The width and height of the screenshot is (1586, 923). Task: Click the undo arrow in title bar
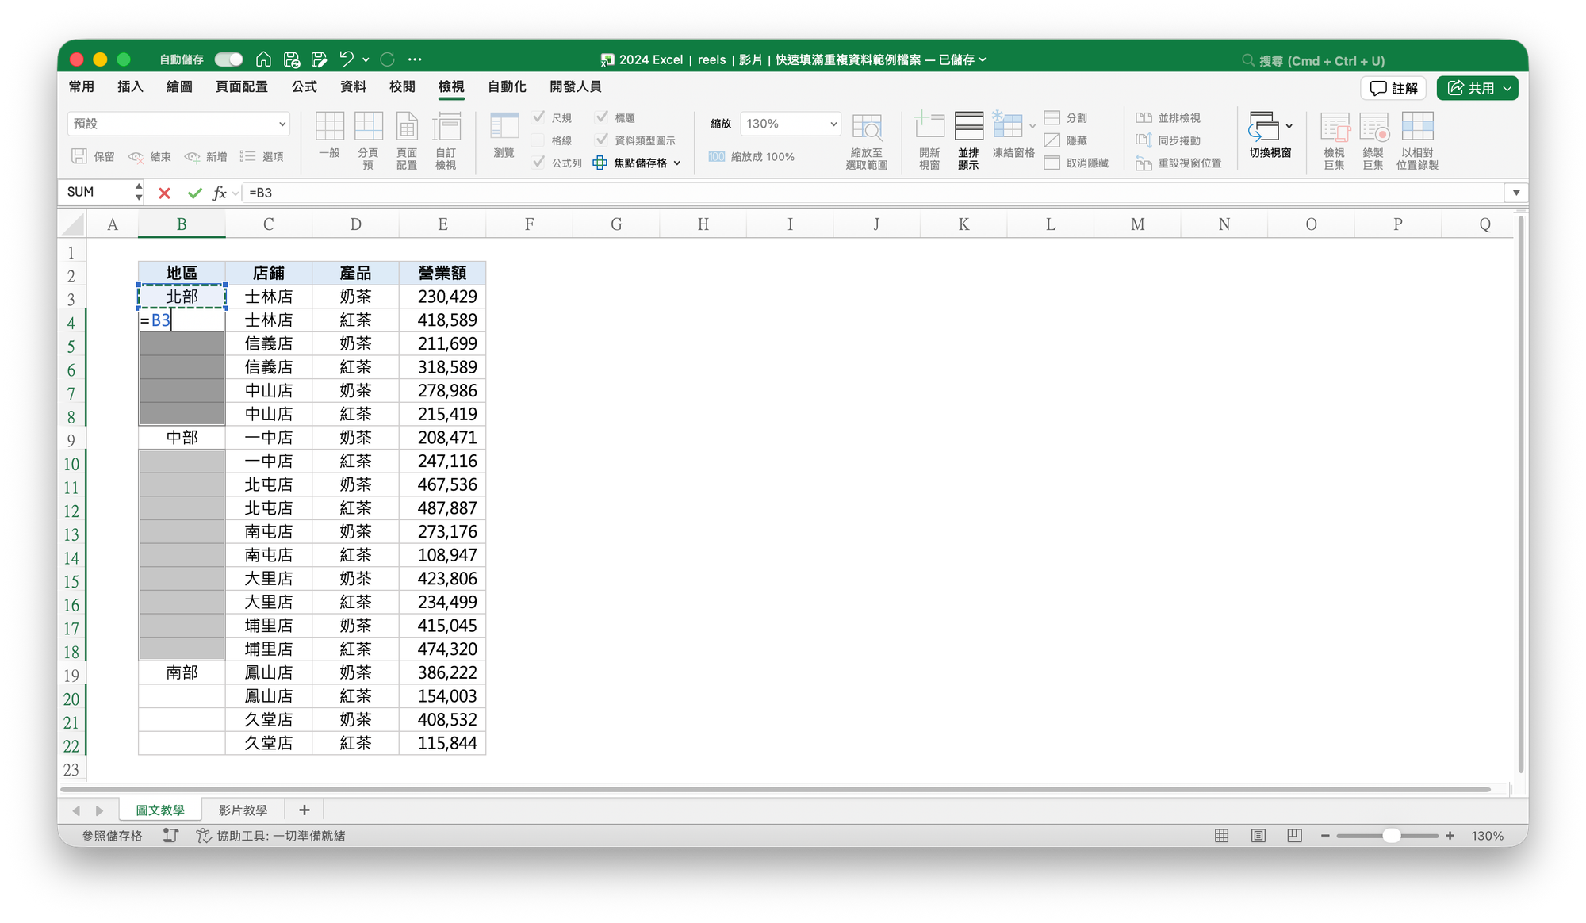click(x=346, y=59)
